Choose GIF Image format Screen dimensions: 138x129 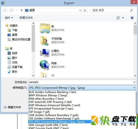[39, 112]
